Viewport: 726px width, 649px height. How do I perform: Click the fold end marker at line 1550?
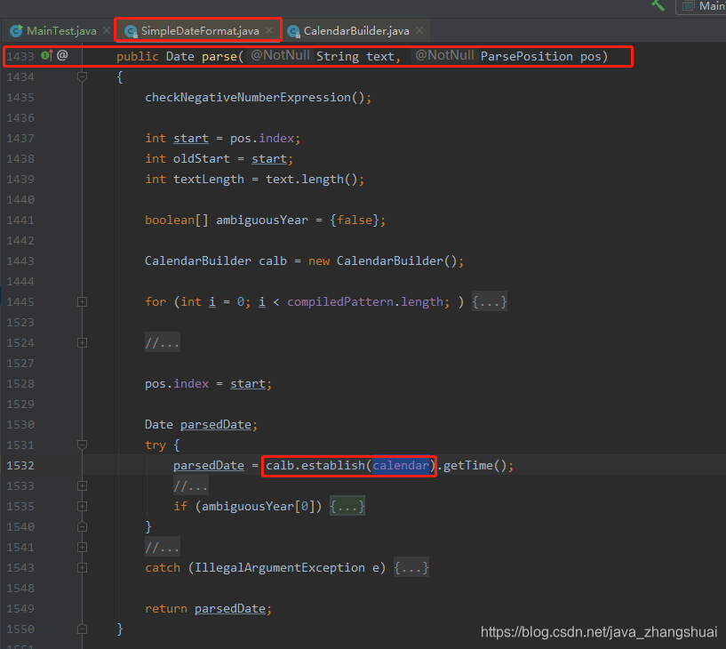pyautogui.click(x=82, y=629)
